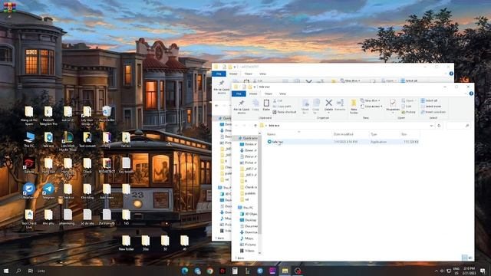Switch to View tab in the back Explorer window
The image size is (491, 276).
262,74
